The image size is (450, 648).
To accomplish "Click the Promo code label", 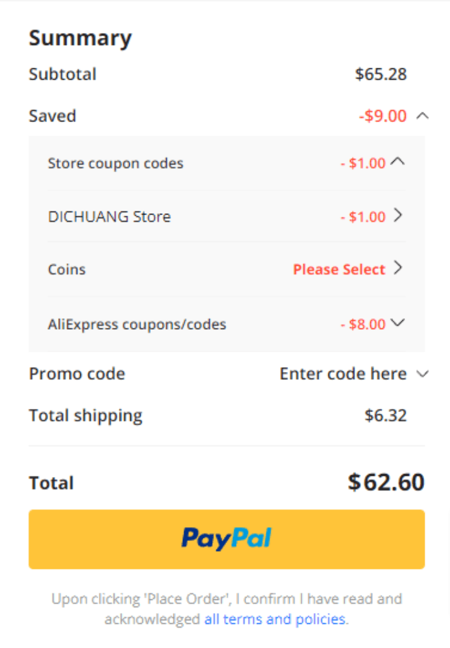I will [77, 373].
